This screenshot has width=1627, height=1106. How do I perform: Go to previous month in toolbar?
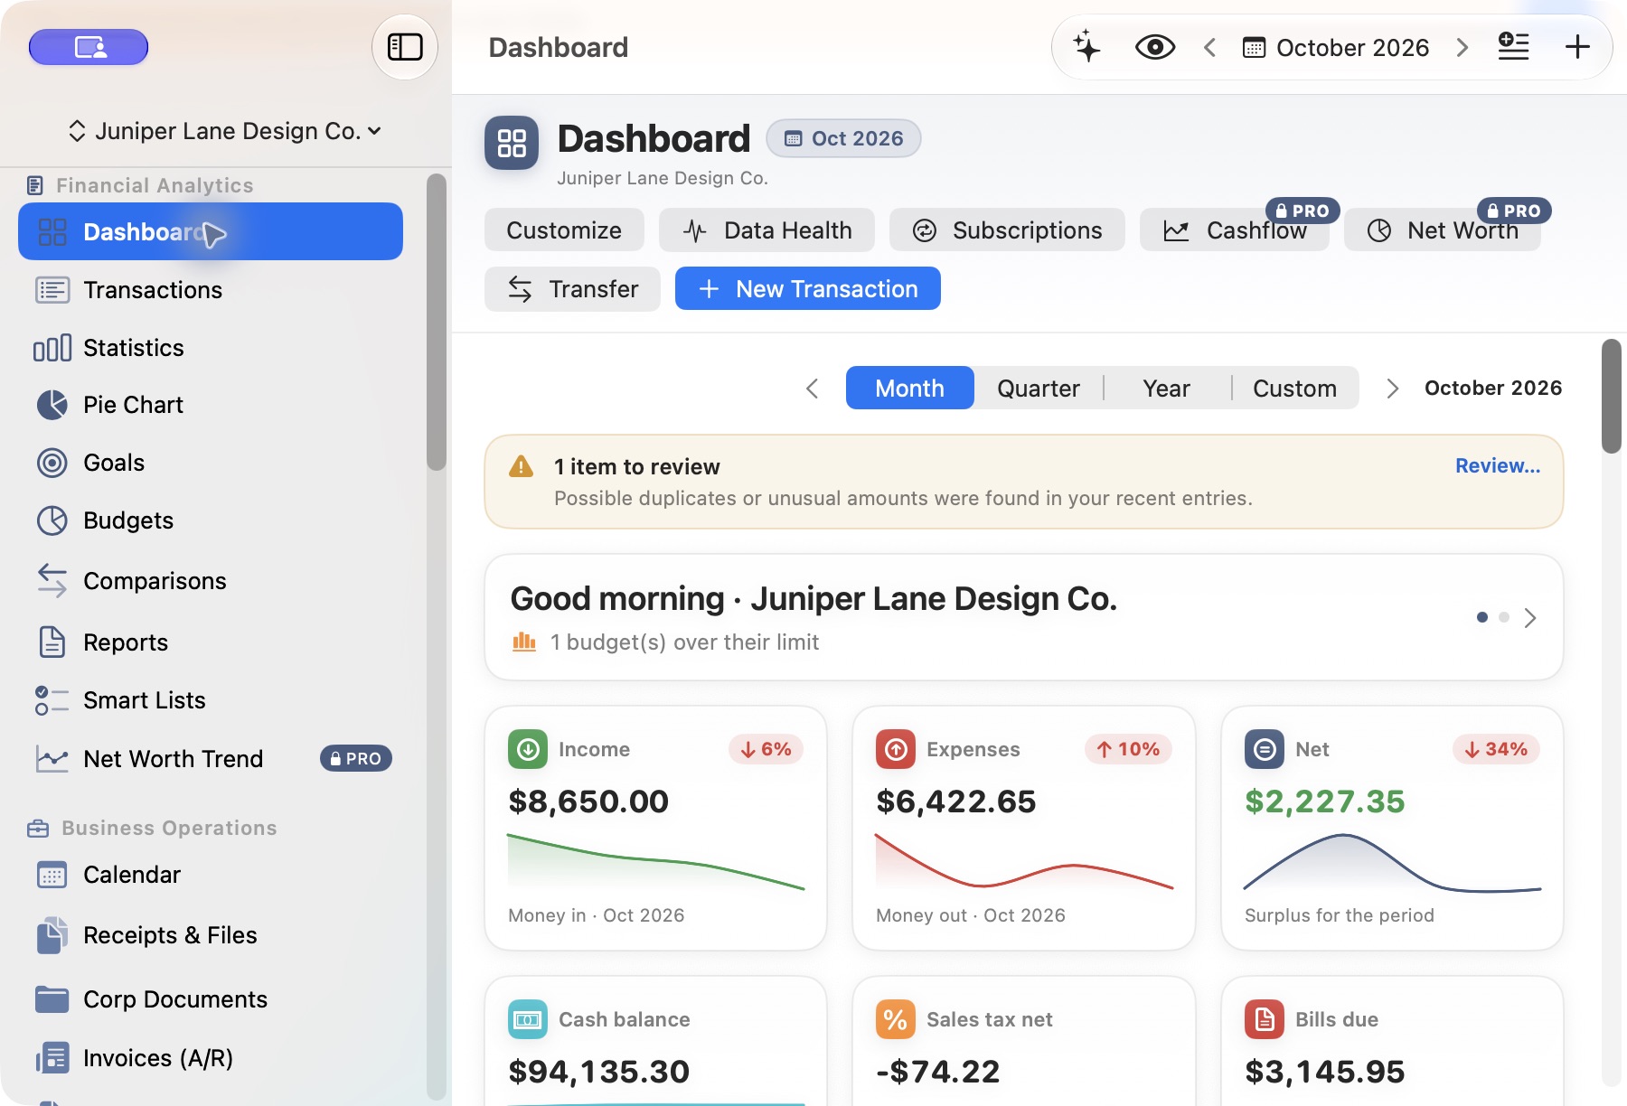coord(1209,47)
